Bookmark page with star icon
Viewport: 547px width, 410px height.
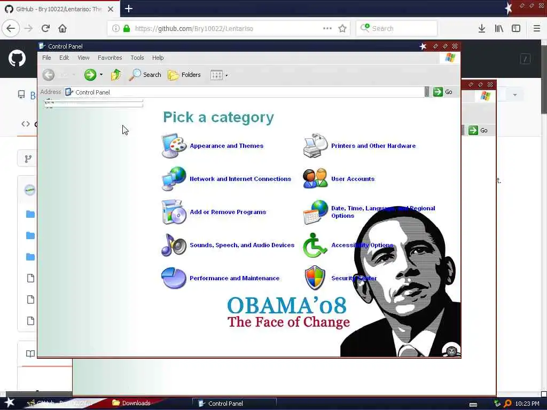coord(342,29)
